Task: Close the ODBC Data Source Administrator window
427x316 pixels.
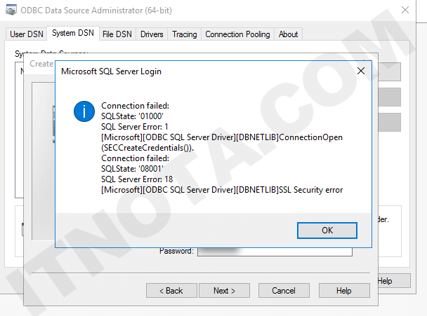Action: point(405,11)
